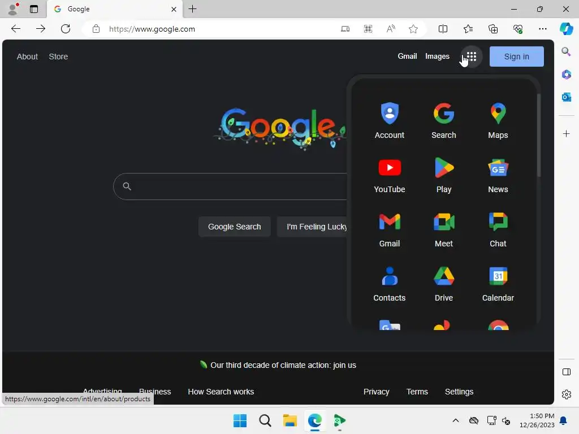Click the Edge Copilot icon
Image resolution: width=579 pixels, height=434 pixels.
(x=565, y=29)
